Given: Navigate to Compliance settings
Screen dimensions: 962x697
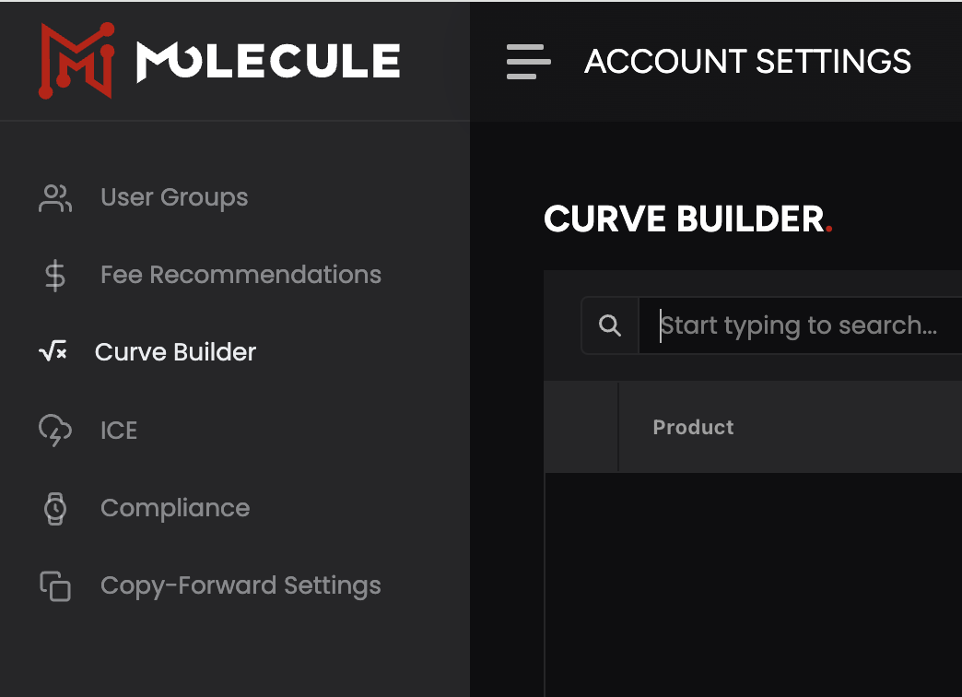Looking at the screenshot, I should click(x=175, y=508).
